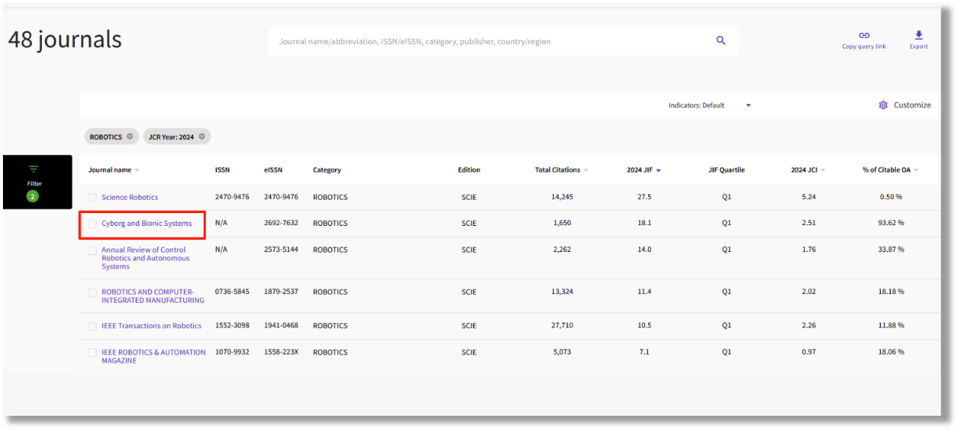Click the JIF Quartile column header
Image resolution: width=958 pixels, height=430 pixels.
point(727,170)
